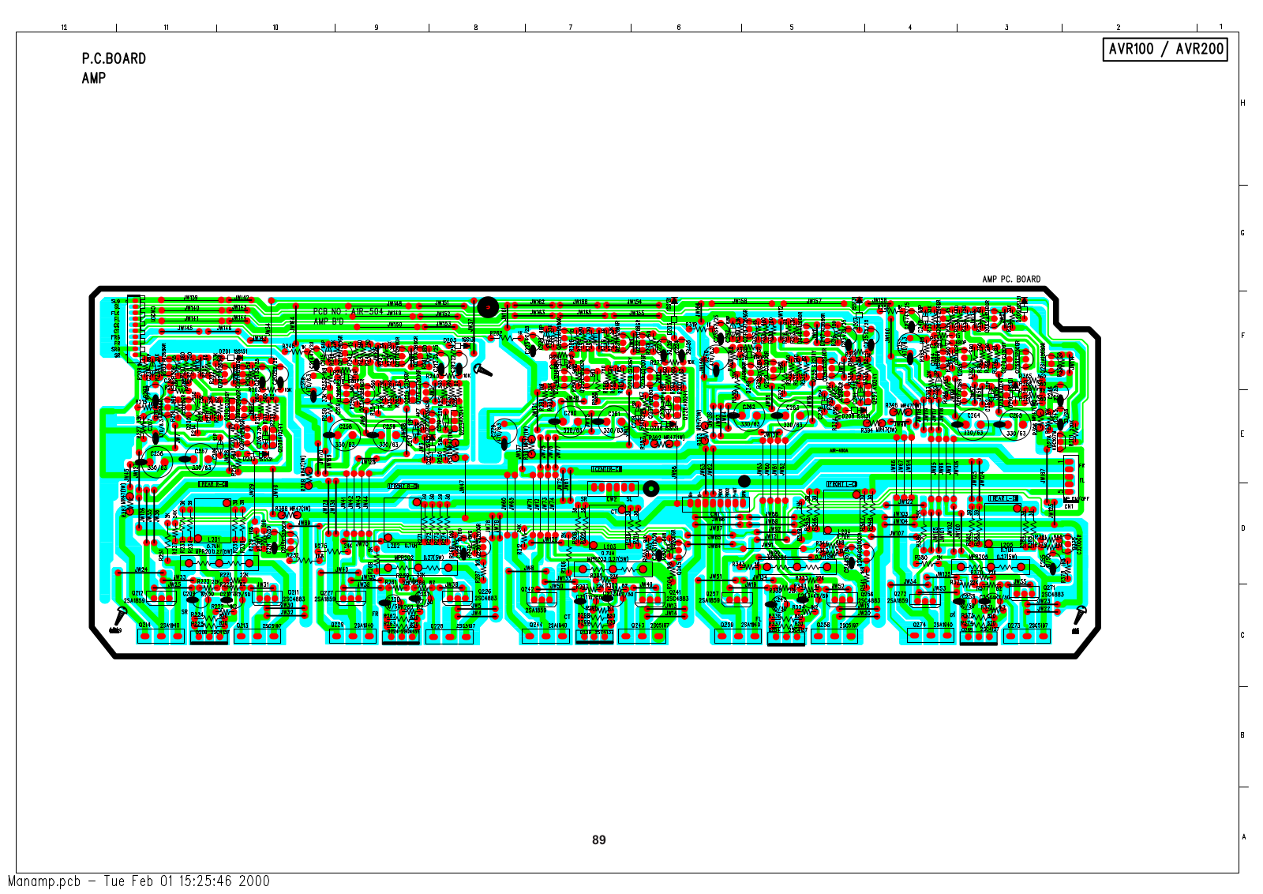Click transistor label Q274
This screenshot has width=1263, height=894.
pyautogui.click(x=920, y=625)
